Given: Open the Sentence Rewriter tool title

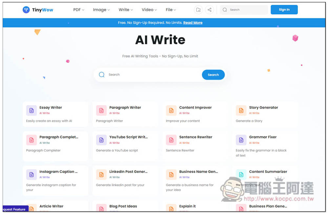Looking at the screenshot, I should click(x=195, y=137).
